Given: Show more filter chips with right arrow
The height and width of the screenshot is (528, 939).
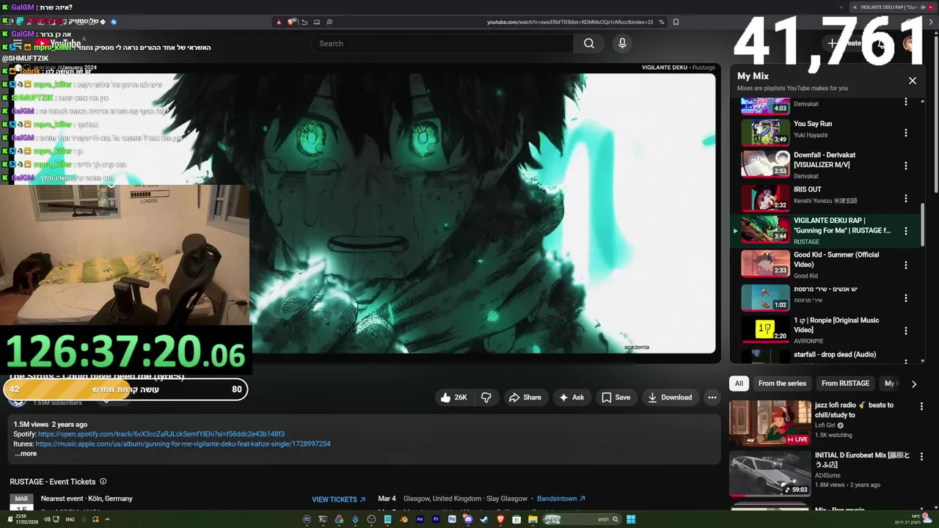Looking at the screenshot, I should click(x=913, y=384).
